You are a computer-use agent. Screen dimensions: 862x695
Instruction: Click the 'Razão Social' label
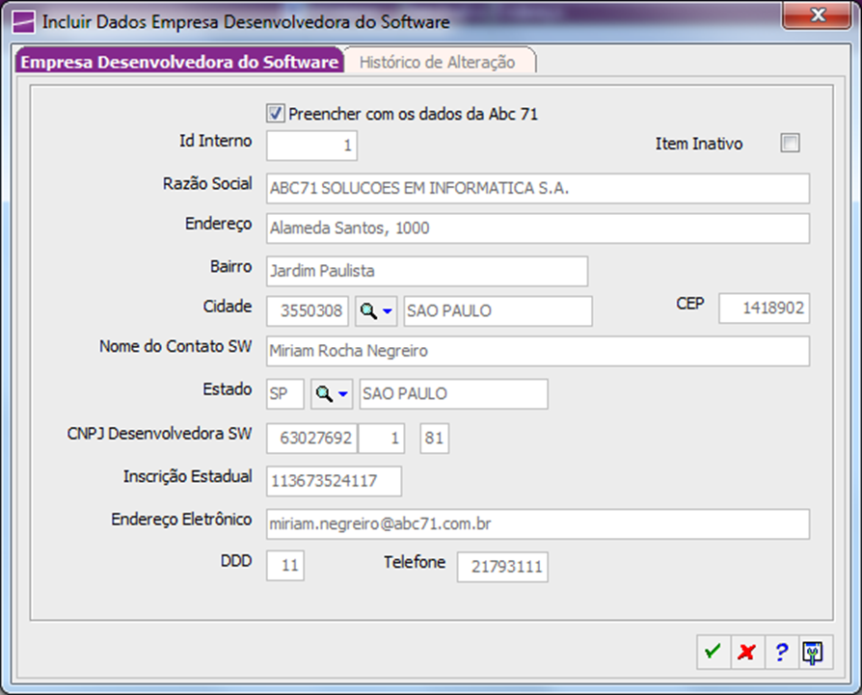pos(207,183)
